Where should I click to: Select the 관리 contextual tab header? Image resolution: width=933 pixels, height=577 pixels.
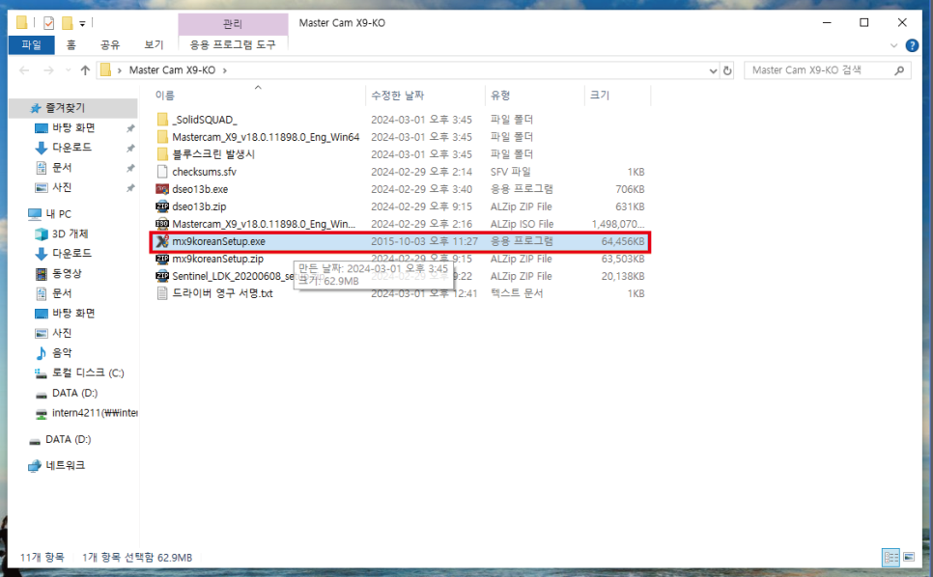[x=233, y=24]
